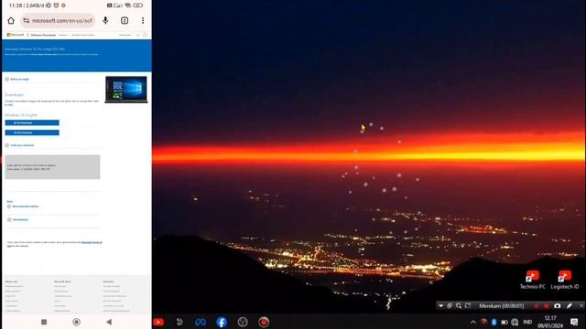The width and height of the screenshot is (586, 329).
Task: Open Bluetooth tray icon
Action: coord(494,322)
